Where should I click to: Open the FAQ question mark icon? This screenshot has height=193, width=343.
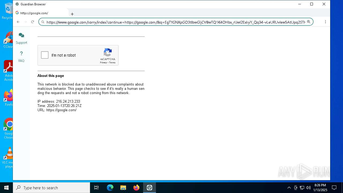point(21,53)
